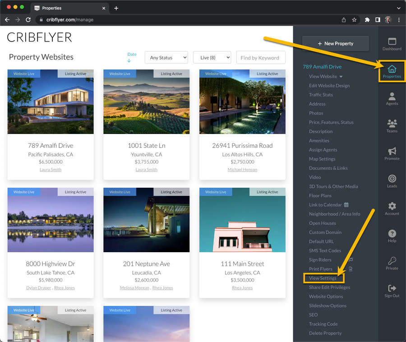
Task: Open Documents & Links menu item
Action: 328,168
